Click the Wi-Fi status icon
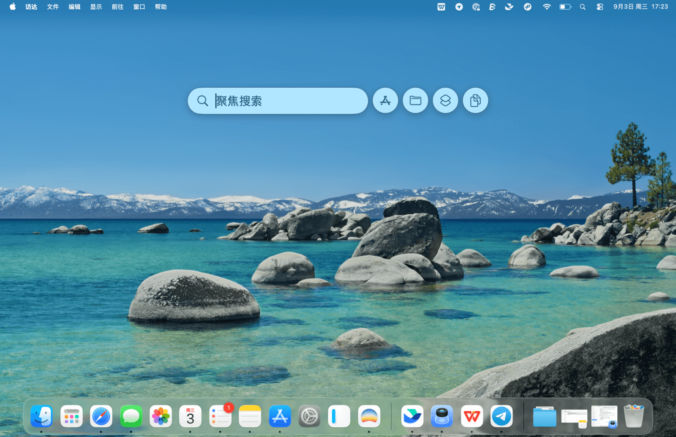Screen dimensions: 676x437 coord(547,7)
